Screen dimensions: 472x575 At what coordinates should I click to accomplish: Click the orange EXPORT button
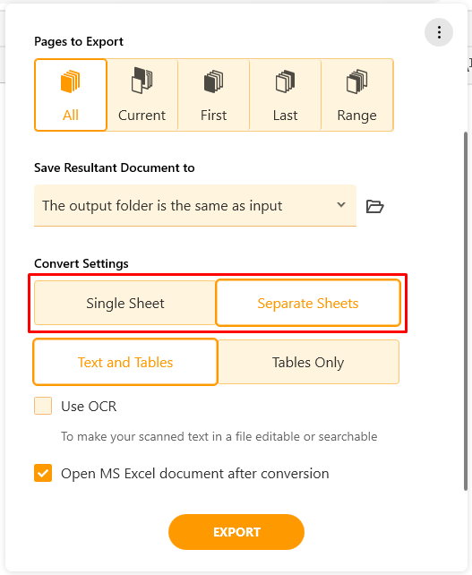[x=236, y=532]
